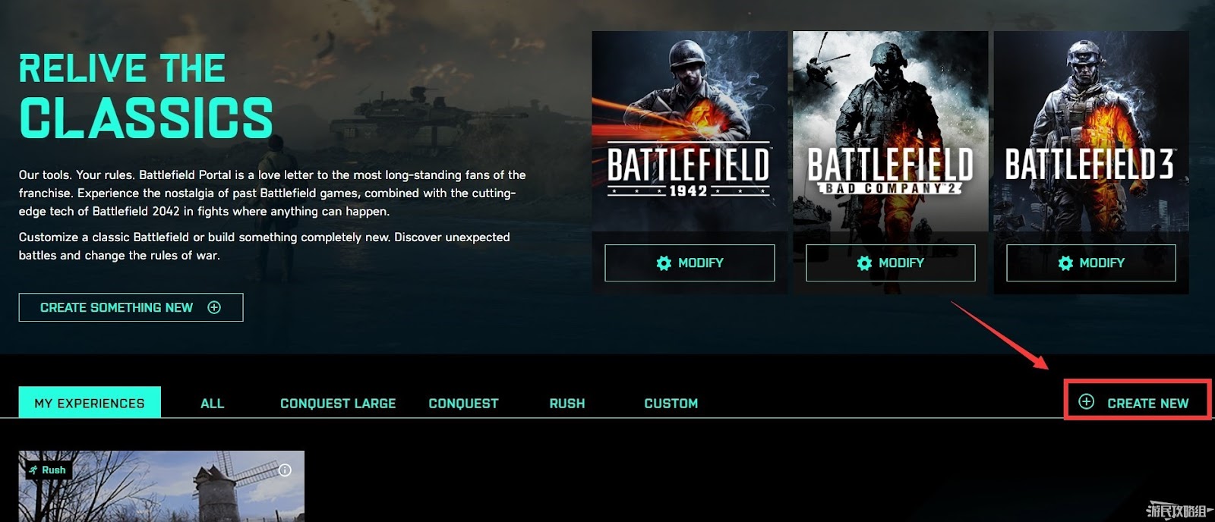Switch to the All tab
The width and height of the screenshot is (1215, 522).
tap(212, 404)
